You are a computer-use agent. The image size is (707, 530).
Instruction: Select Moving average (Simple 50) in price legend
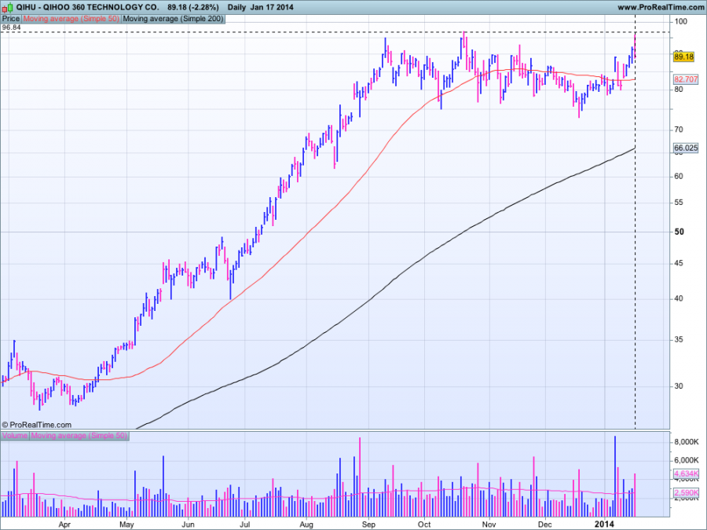[x=71, y=19]
